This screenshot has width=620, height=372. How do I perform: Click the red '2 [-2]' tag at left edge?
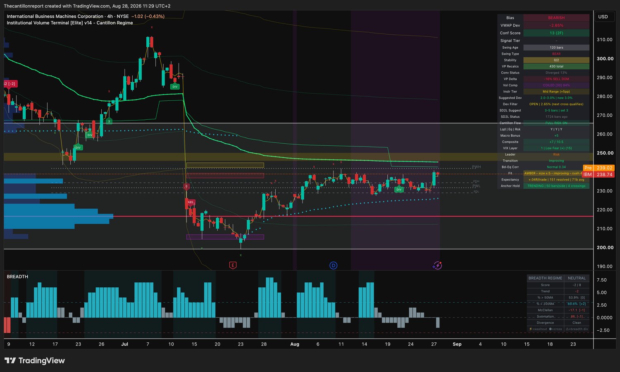[10, 84]
